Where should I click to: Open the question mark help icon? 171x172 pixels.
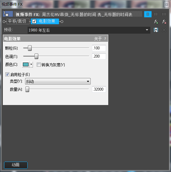tap(105, 39)
